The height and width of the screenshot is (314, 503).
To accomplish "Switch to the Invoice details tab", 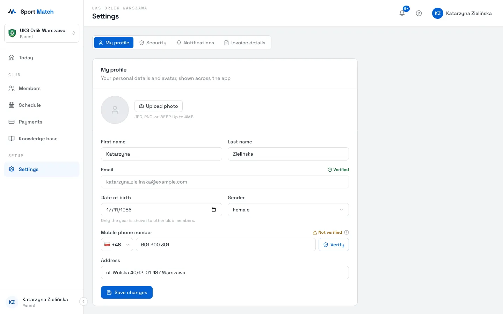I will (x=245, y=43).
